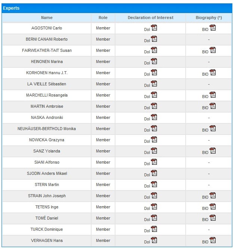Viewport: 235px width, 249px height.
Task: Click the DoI text link for SIANI Alfonso
Action: [x=147, y=164]
